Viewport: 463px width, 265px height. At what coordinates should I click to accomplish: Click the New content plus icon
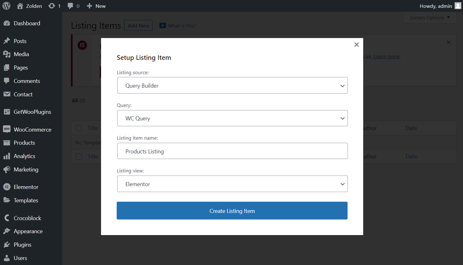pos(89,6)
